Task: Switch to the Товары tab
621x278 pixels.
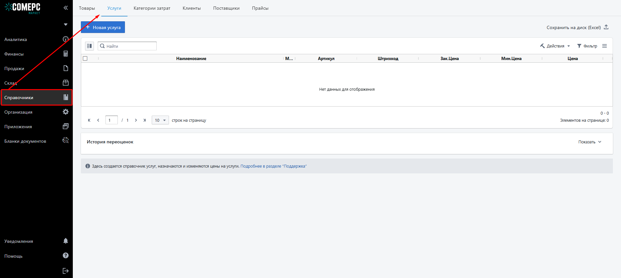Action: click(x=87, y=8)
